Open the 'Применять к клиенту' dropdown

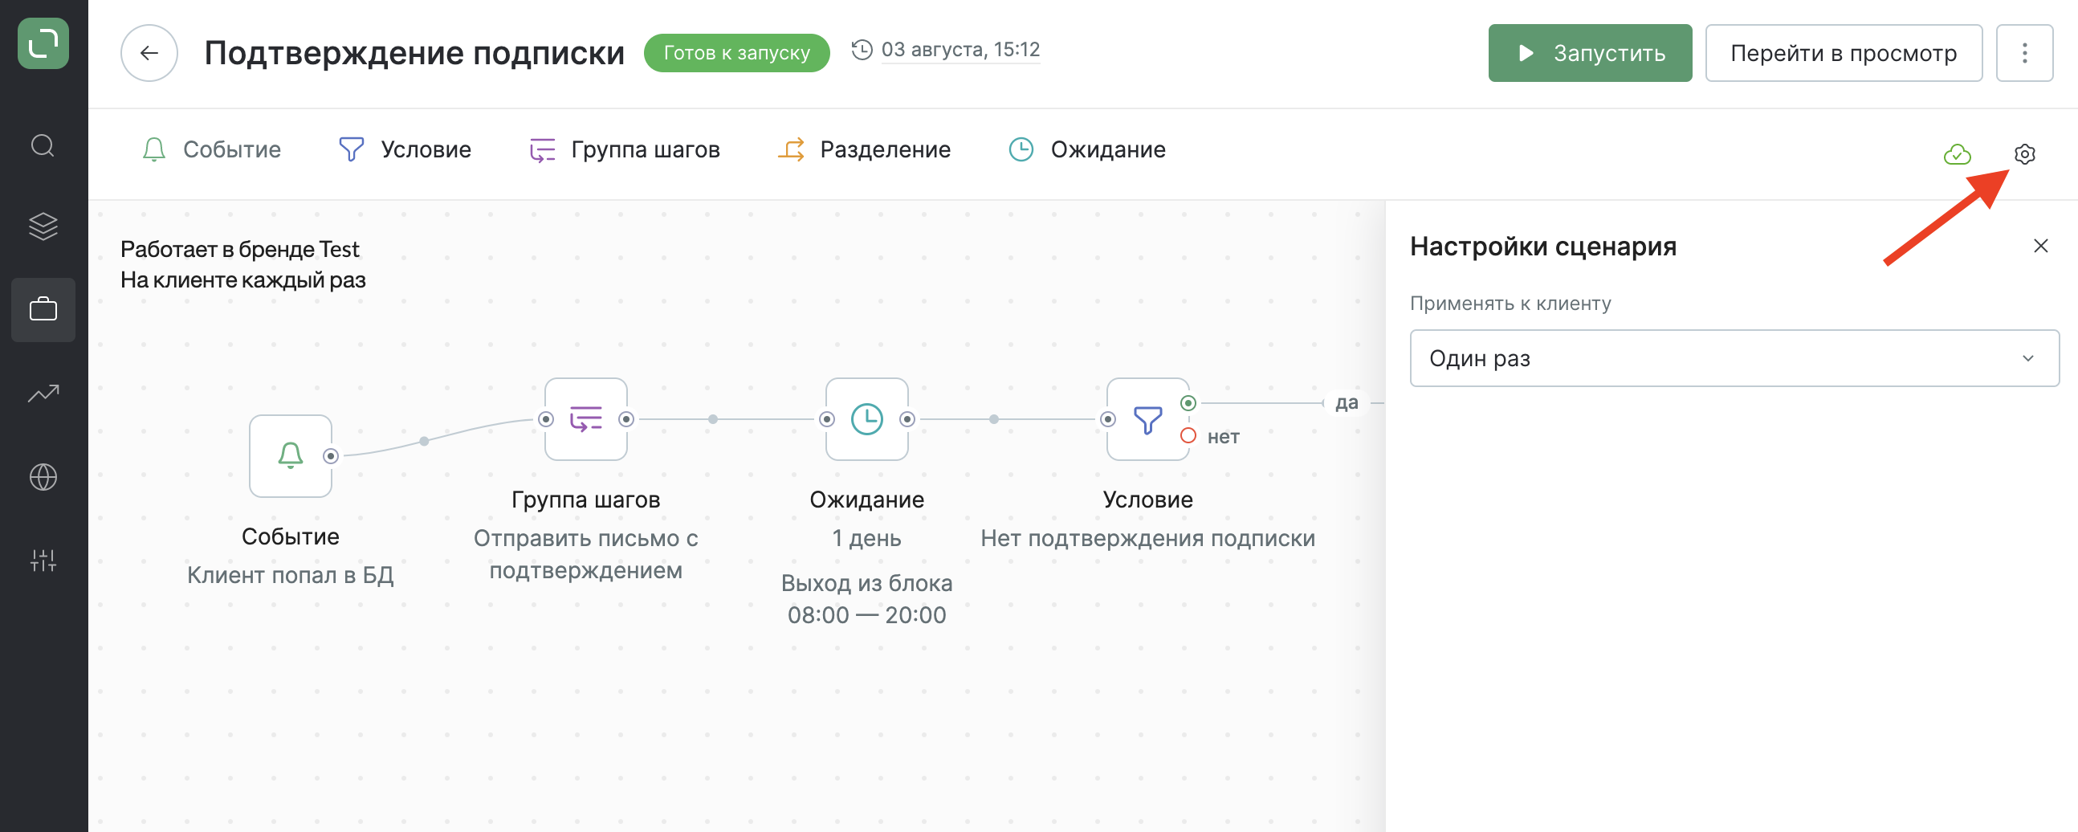click(1734, 358)
